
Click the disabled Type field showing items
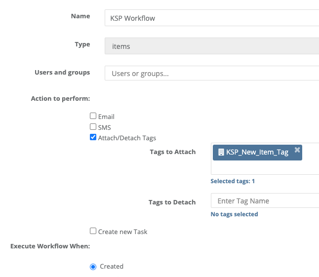211,46
